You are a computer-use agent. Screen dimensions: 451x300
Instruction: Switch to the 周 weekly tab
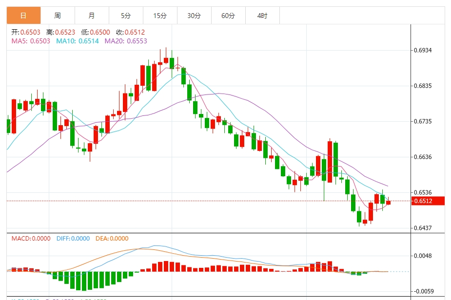click(58, 16)
